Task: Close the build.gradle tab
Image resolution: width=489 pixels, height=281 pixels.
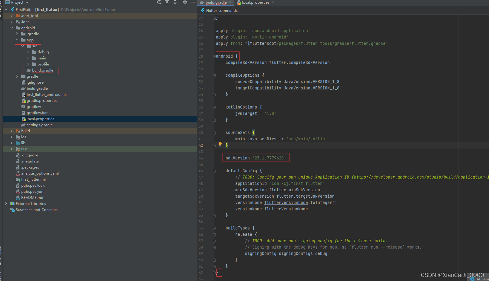Action: (230, 2)
